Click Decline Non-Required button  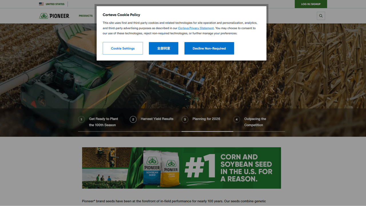click(209, 48)
